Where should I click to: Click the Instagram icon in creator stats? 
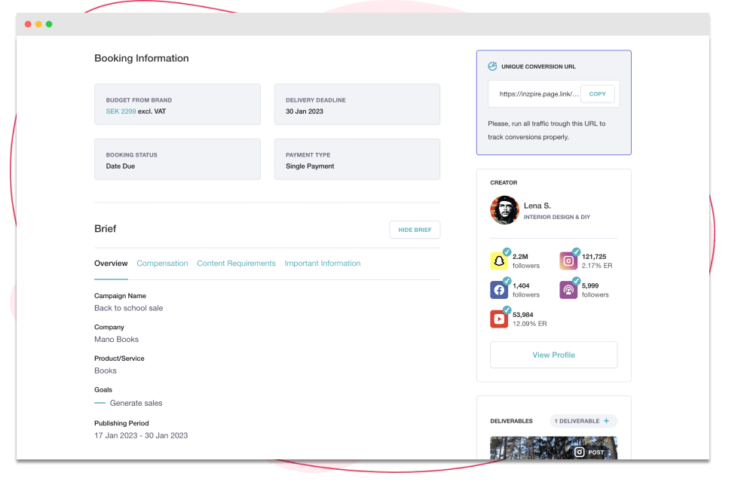click(568, 261)
